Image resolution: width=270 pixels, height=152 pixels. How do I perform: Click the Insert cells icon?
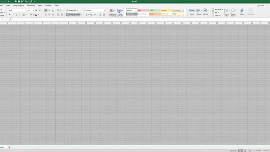[192, 11]
